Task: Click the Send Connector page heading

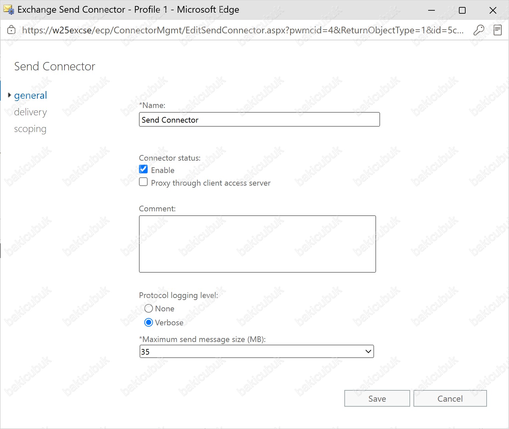Action: [x=55, y=66]
